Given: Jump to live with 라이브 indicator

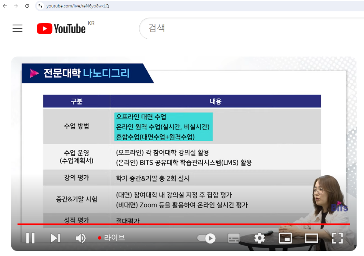Looking at the screenshot, I should tap(112, 238).
